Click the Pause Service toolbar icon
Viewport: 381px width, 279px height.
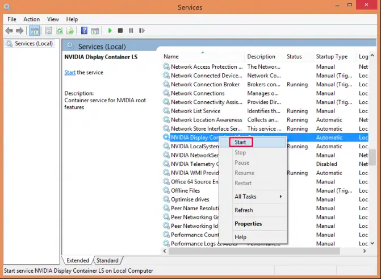tap(131, 31)
